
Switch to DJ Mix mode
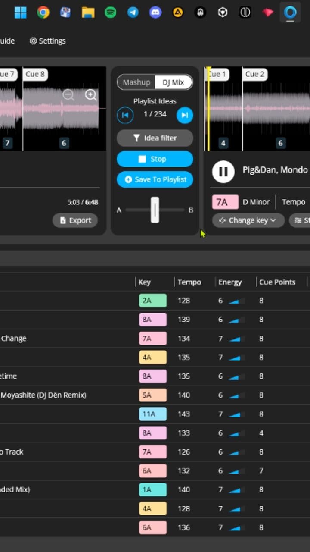pos(173,82)
